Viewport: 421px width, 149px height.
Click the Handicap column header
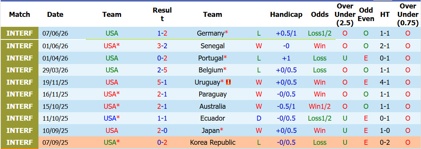(x=286, y=15)
